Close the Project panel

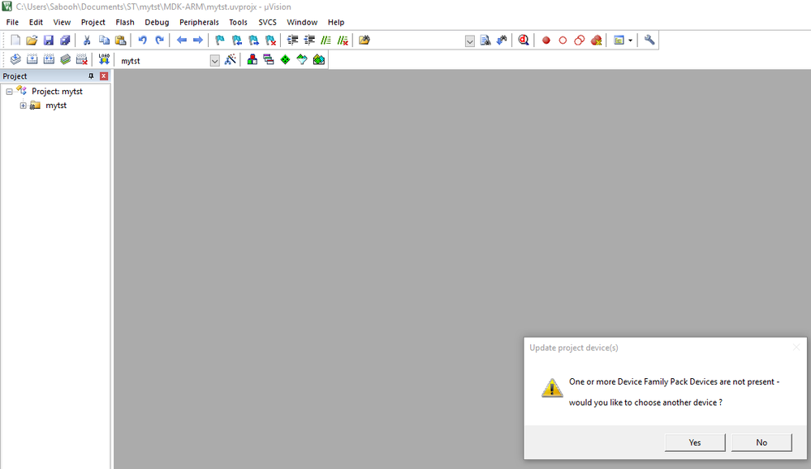point(104,76)
